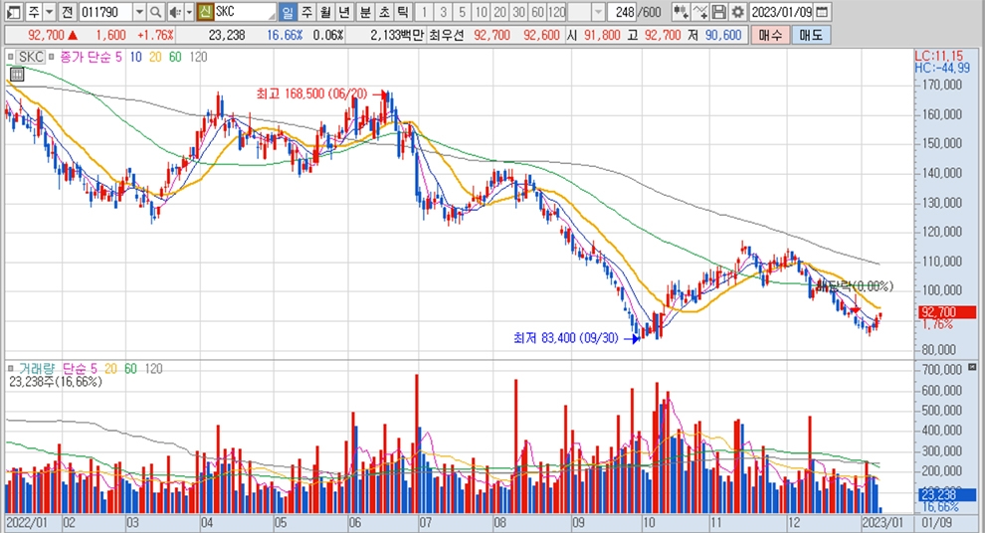Click the '종가 단순 5' moving average label
The width and height of the screenshot is (985, 533).
(91, 57)
